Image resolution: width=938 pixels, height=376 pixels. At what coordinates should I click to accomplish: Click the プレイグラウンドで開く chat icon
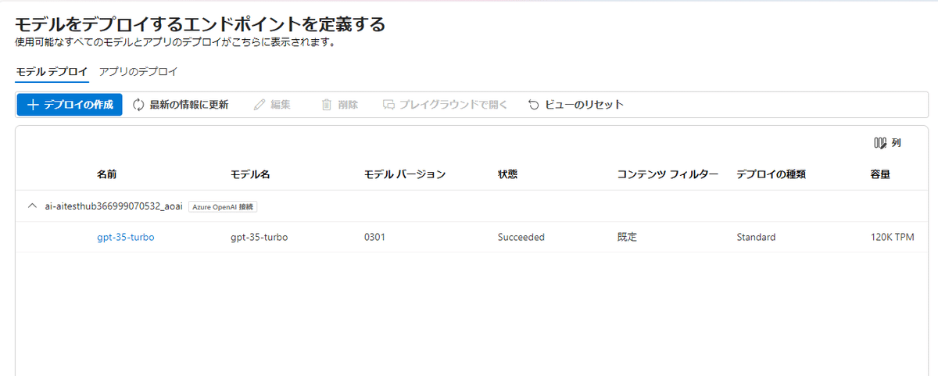point(388,105)
